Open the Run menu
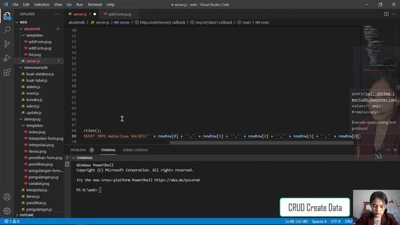The height and width of the screenshot is (225, 400). (x=79, y=4)
